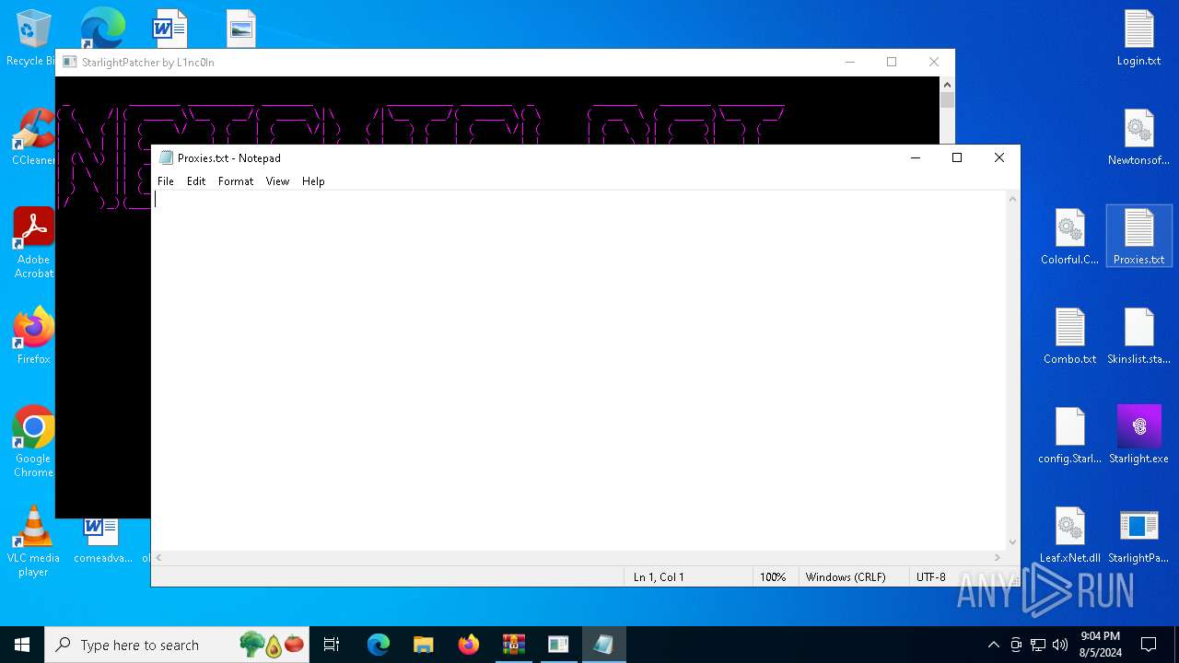Show hidden system tray icons
The image size is (1179, 663).
click(x=993, y=645)
